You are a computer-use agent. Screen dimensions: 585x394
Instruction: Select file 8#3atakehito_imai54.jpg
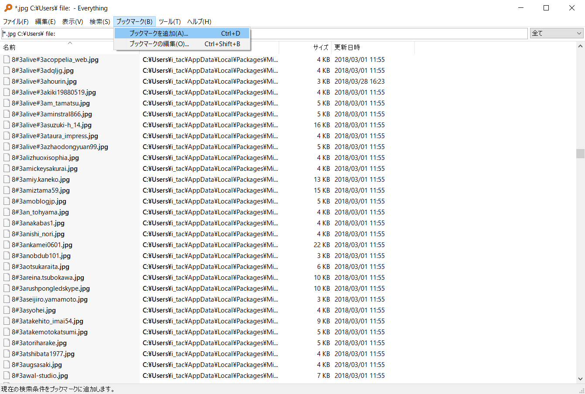[x=48, y=321]
